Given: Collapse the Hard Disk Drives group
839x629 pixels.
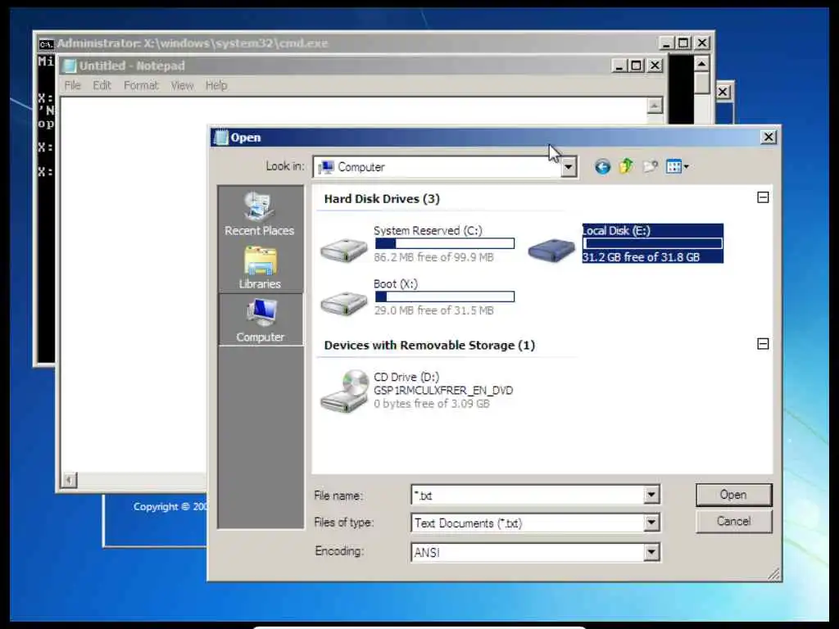Looking at the screenshot, I should (763, 197).
